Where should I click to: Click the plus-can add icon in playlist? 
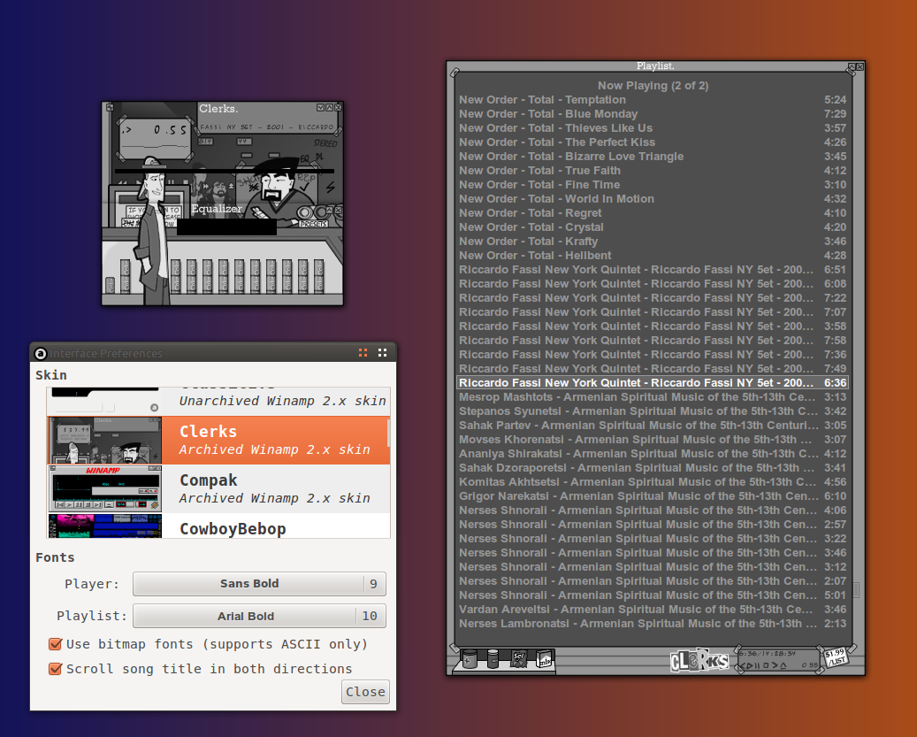[469, 659]
